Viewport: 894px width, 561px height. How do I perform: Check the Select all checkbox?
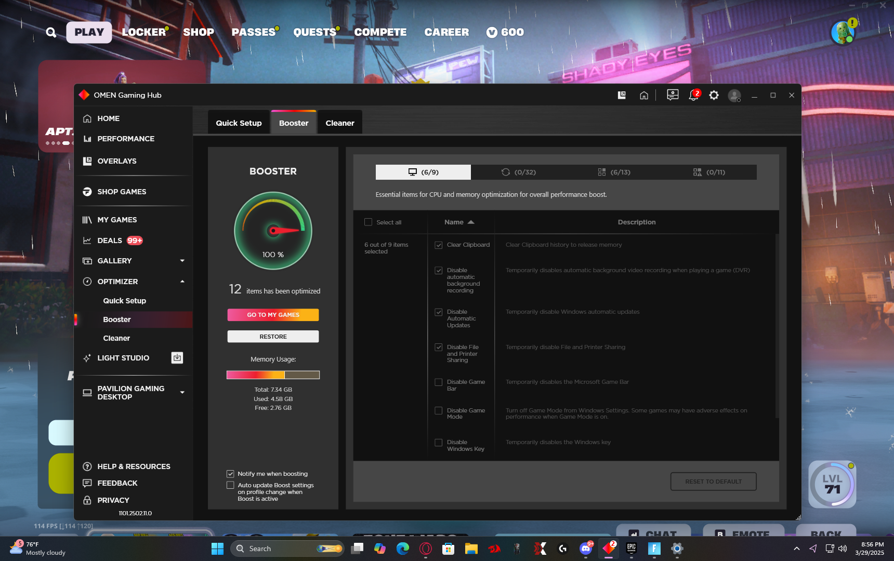click(x=368, y=222)
